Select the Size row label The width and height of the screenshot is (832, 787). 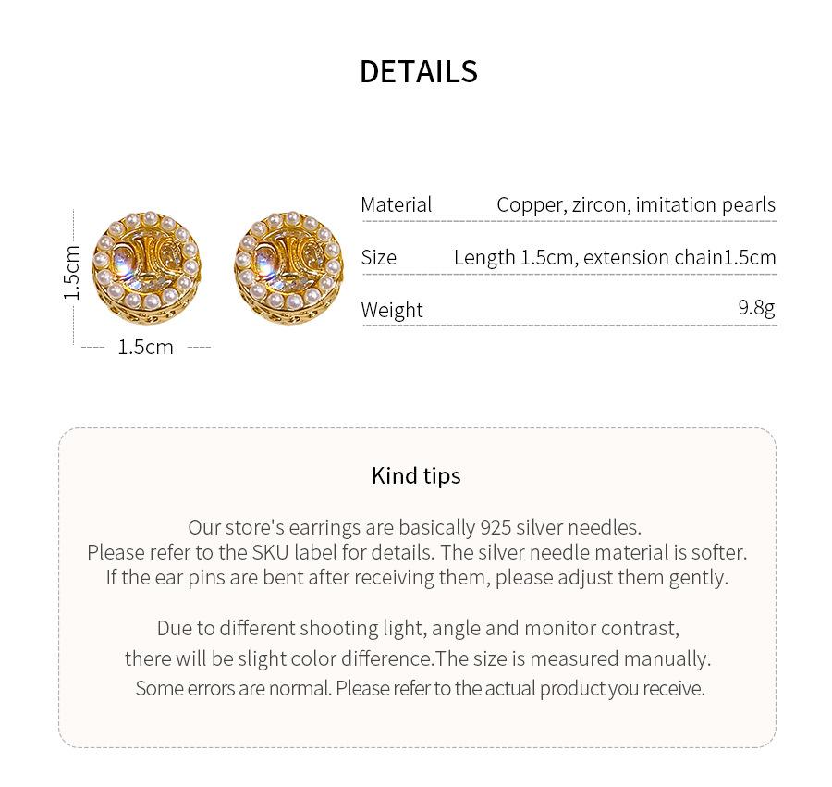coord(379,257)
